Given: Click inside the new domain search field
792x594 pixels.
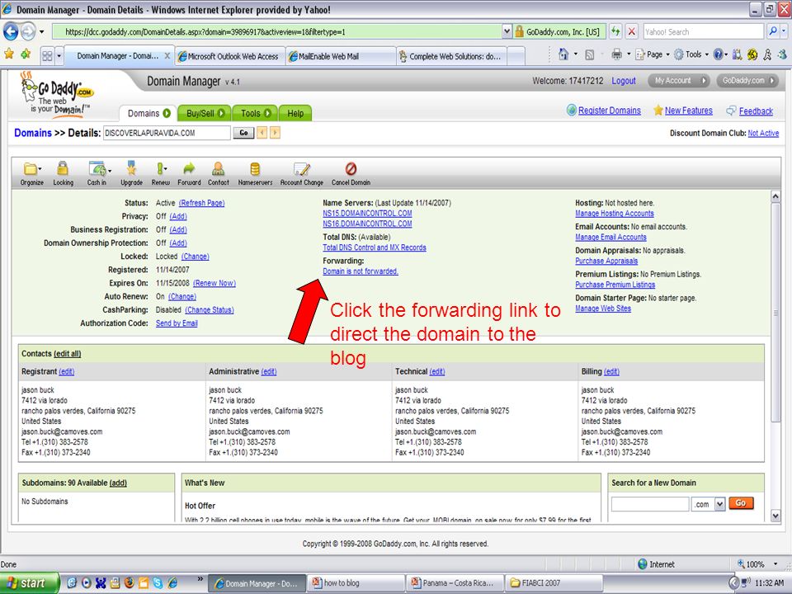Looking at the screenshot, I should point(650,503).
